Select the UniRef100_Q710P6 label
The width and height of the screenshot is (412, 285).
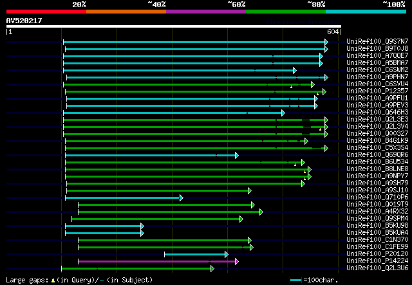pos(377,198)
